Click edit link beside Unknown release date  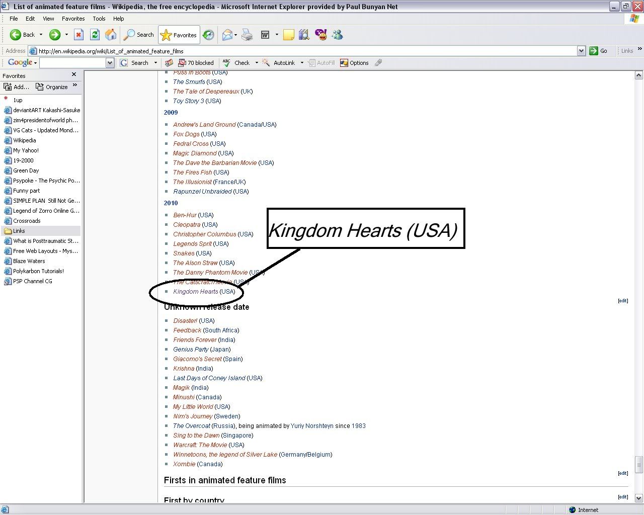pos(623,301)
